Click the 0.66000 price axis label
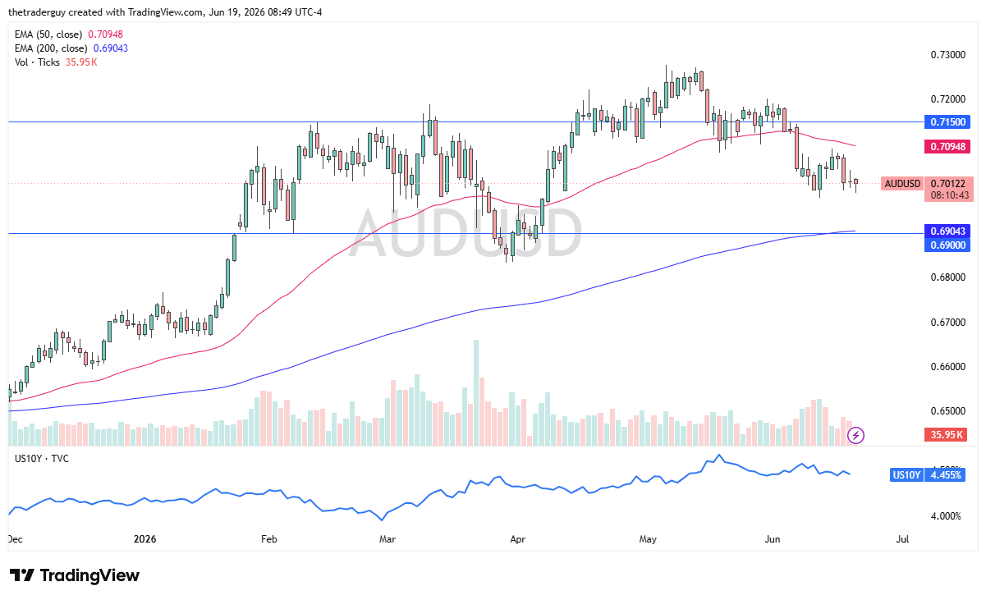 pos(947,366)
